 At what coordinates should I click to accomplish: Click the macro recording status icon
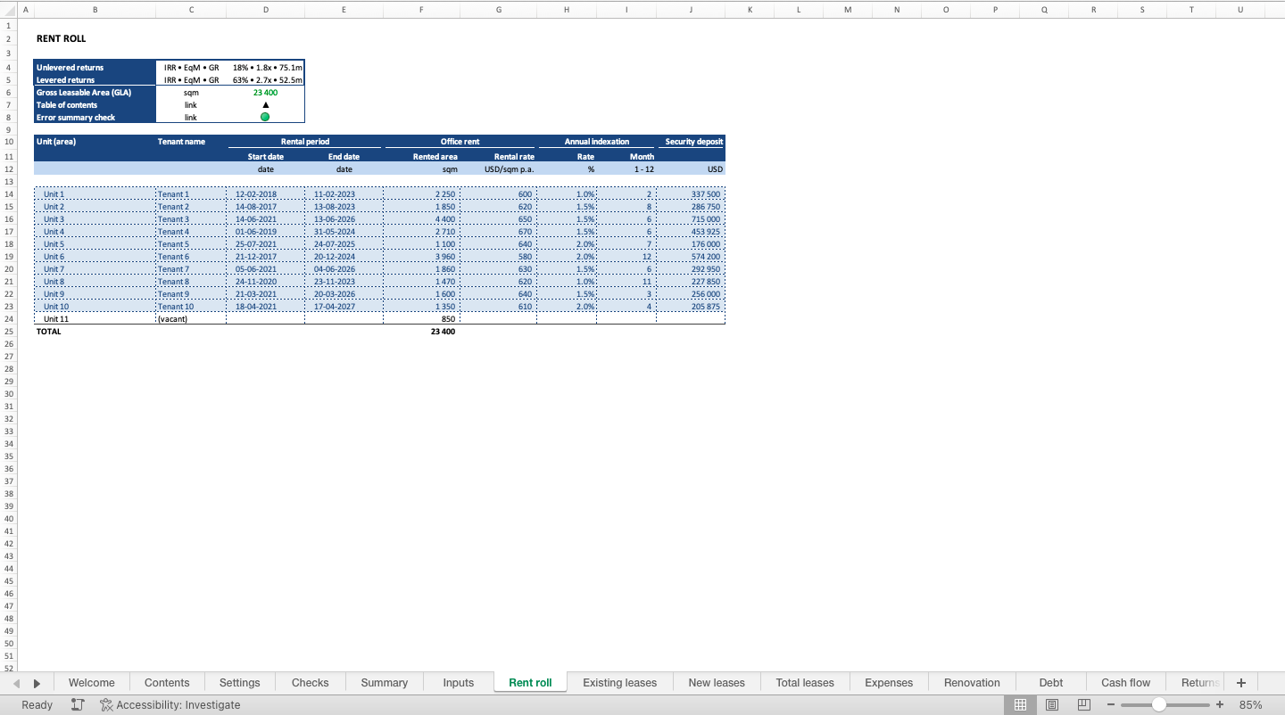click(x=78, y=704)
